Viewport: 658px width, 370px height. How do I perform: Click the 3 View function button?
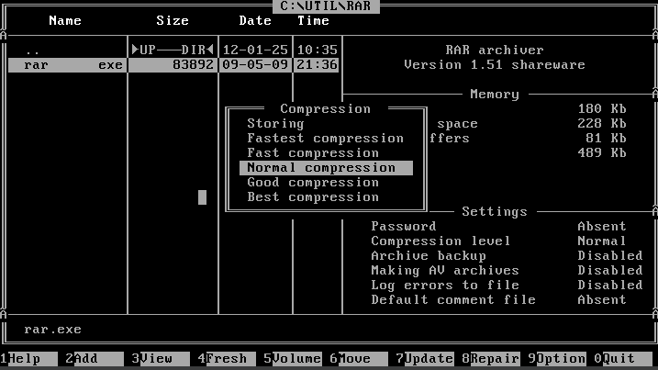click(152, 359)
